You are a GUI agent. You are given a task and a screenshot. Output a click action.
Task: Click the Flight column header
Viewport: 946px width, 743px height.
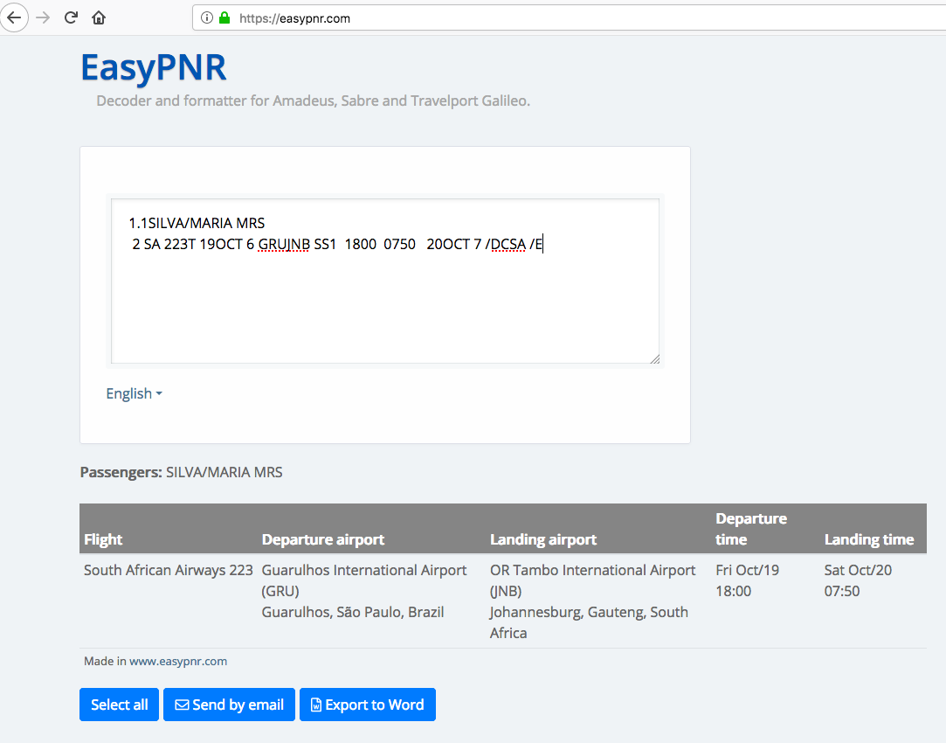coord(103,539)
